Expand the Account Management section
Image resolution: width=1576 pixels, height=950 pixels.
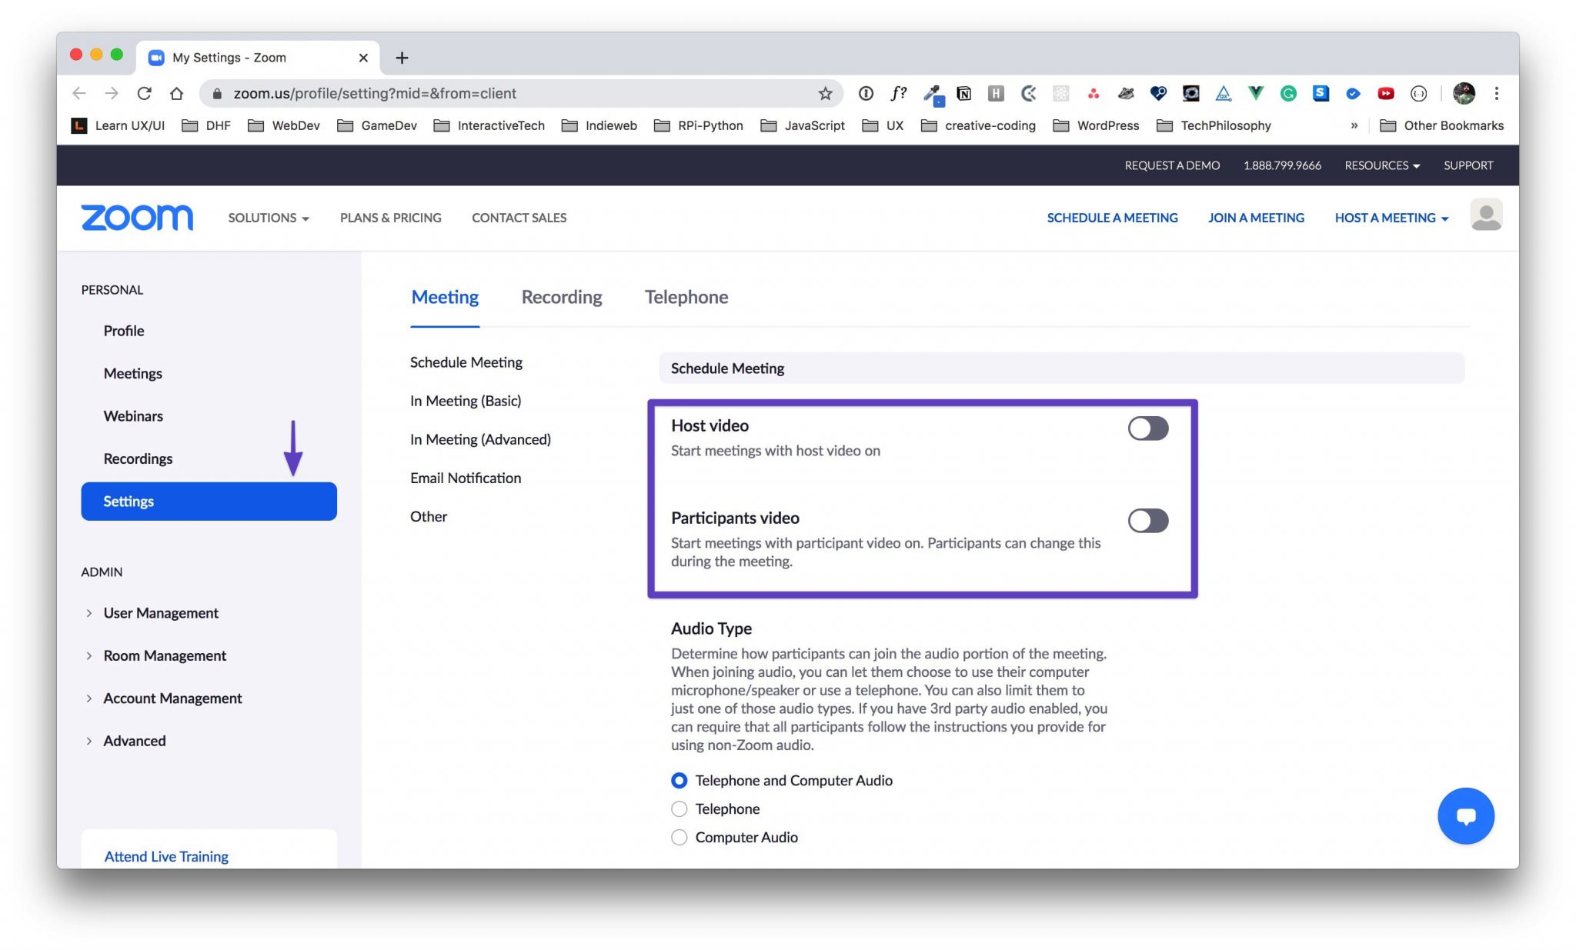pyautogui.click(x=172, y=698)
